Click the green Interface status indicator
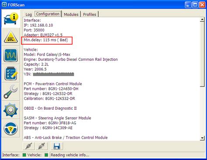This screenshot has height=160, width=207. (x=24, y=155)
